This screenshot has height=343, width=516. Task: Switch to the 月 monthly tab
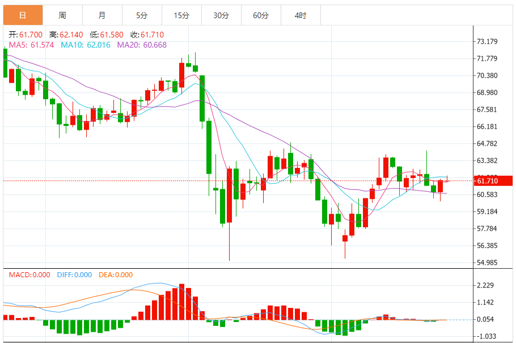click(x=102, y=15)
